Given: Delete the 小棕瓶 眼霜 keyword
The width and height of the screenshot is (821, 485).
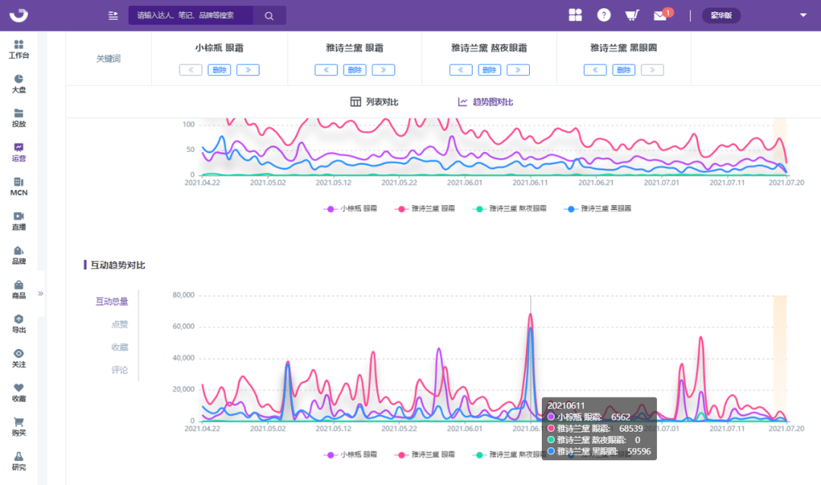Looking at the screenshot, I should tap(219, 69).
